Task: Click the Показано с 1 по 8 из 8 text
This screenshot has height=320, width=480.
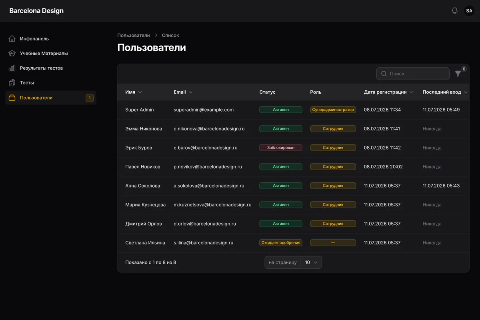Action: tap(151, 262)
